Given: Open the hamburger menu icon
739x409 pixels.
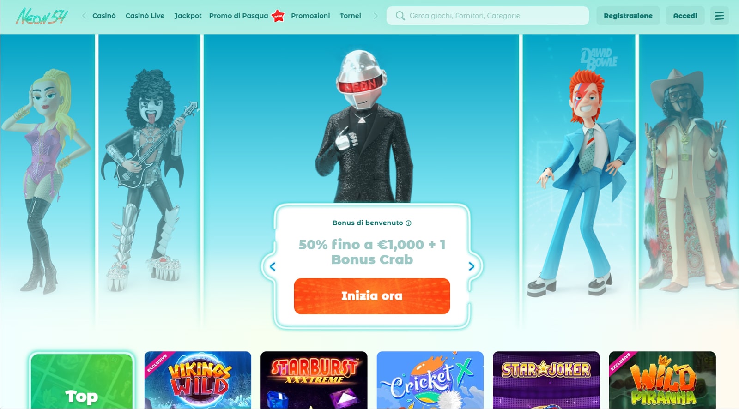Looking at the screenshot, I should pos(719,16).
